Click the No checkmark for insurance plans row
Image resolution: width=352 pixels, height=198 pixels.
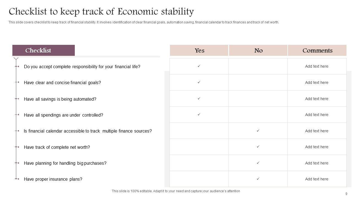tap(258, 179)
